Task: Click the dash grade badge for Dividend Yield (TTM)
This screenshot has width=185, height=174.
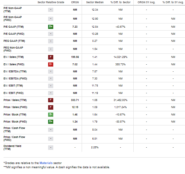Action: tap(51, 148)
